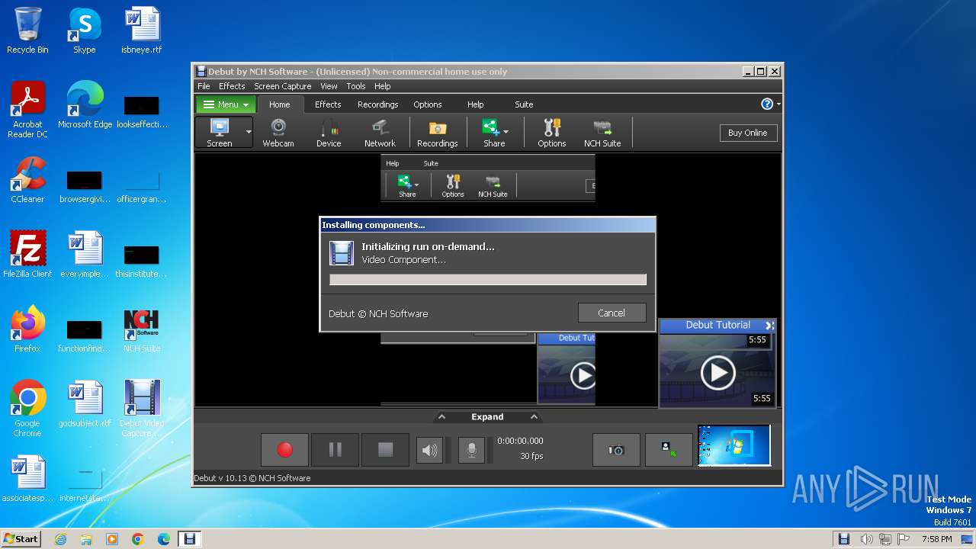Screen dimensions: 976x549
Task: Close the Debut Tutorial panel
Action: click(769, 325)
